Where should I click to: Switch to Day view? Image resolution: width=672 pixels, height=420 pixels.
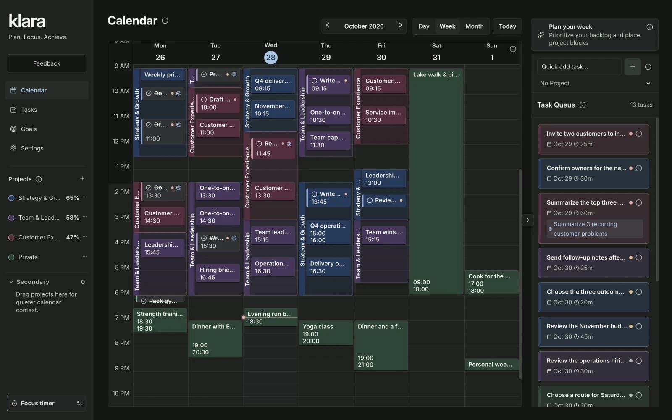(424, 26)
